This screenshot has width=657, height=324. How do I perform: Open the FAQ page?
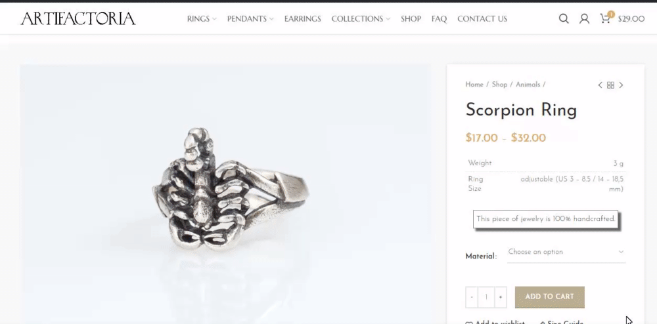pyautogui.click(x=439, y=19)
